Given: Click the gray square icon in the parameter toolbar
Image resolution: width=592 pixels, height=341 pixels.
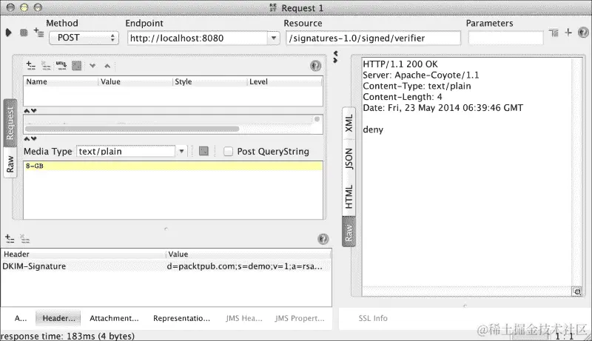Looking at the screenshot, I should (x=77, y=66).
